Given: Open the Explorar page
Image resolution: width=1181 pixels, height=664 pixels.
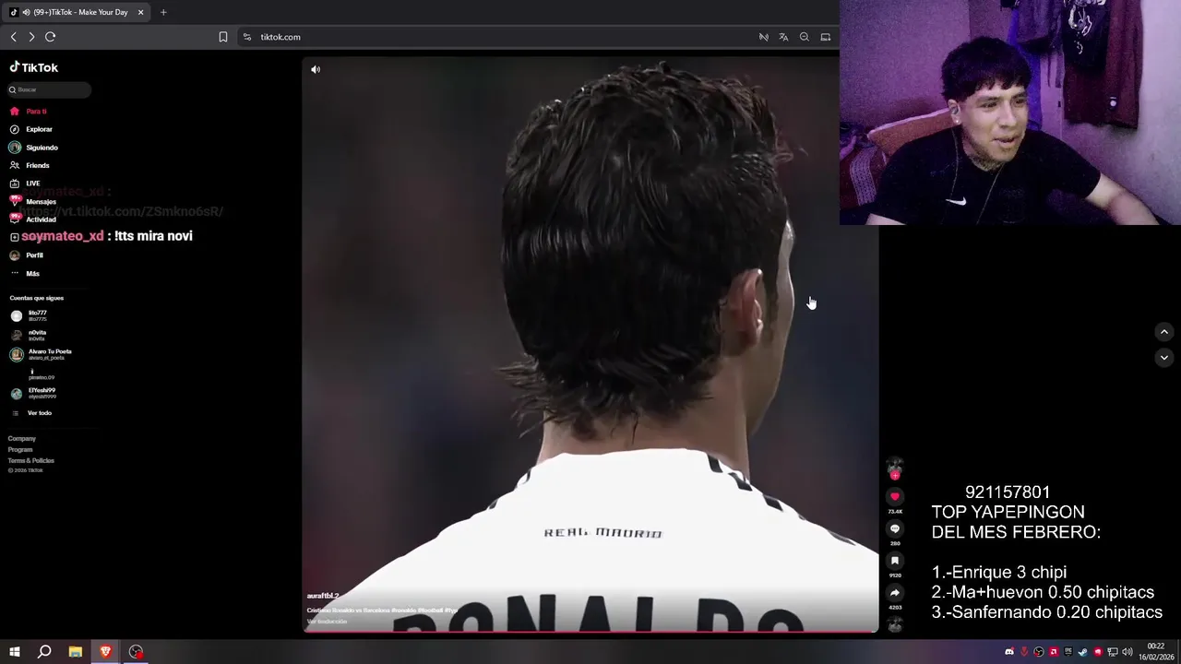Looking at the screenshot, I should pos(31,129).
